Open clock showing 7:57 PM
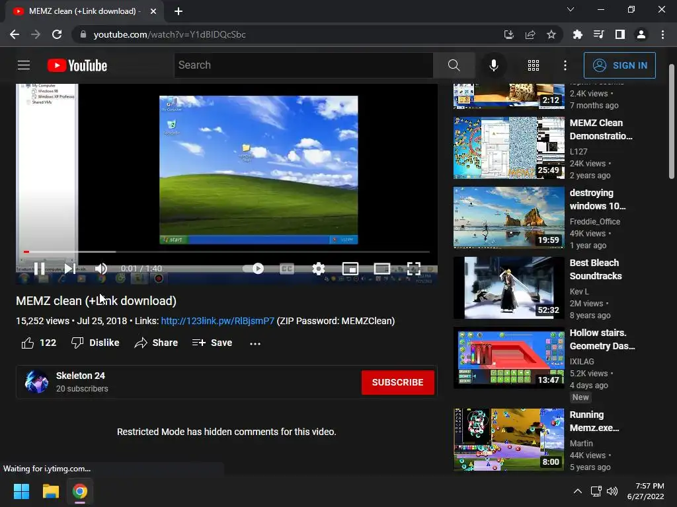 pyautogui.click(x=645, y=491)
